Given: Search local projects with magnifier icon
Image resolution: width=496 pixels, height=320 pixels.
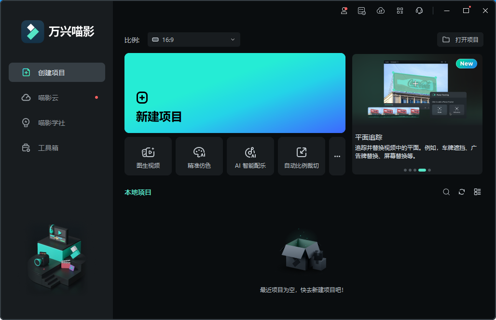Looking at the screenshot, I should click(x=446, y=192).
